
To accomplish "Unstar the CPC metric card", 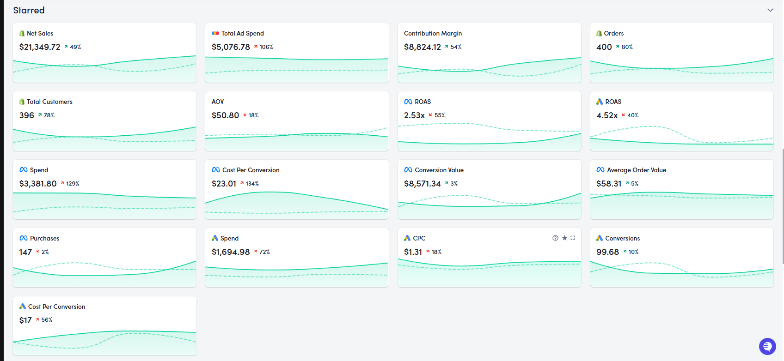I will click(x=564, y=238).
